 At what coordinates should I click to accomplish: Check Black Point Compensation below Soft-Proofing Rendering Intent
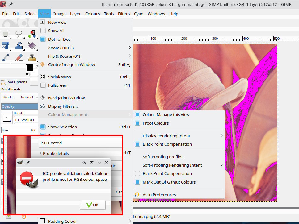click(137, 173)
